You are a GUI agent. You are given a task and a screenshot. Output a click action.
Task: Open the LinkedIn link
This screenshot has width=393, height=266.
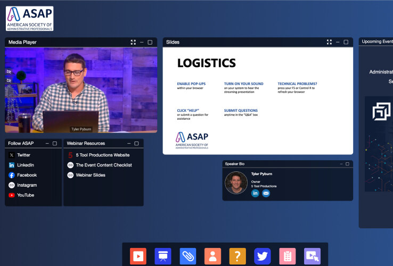coord(26,165)
